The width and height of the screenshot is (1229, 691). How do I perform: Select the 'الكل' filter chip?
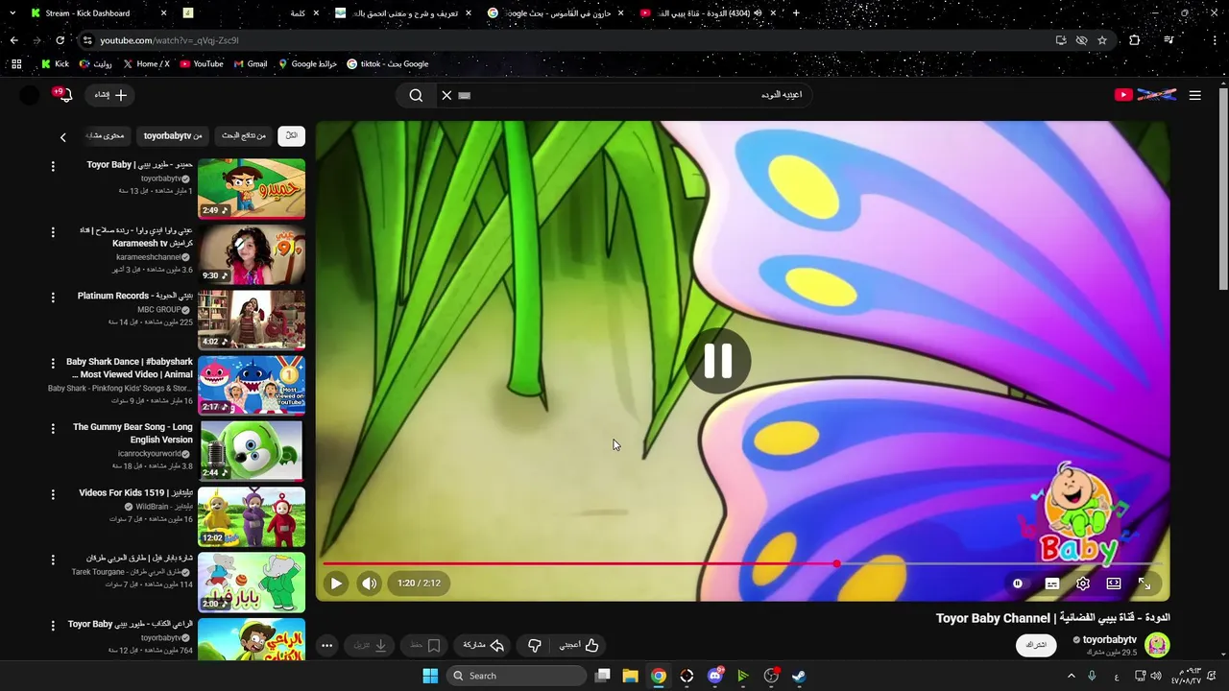point(292,135)
